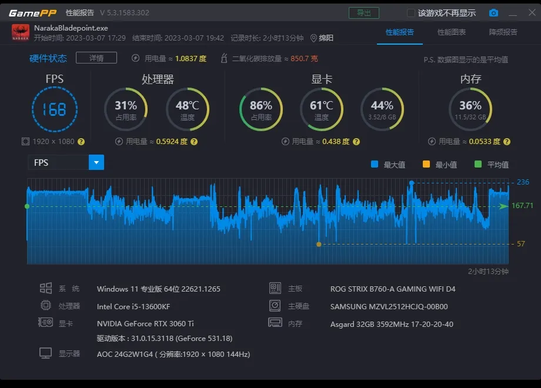541x388 pixels.
Task: Click the 详情 details button
Action: pos(96,58)
